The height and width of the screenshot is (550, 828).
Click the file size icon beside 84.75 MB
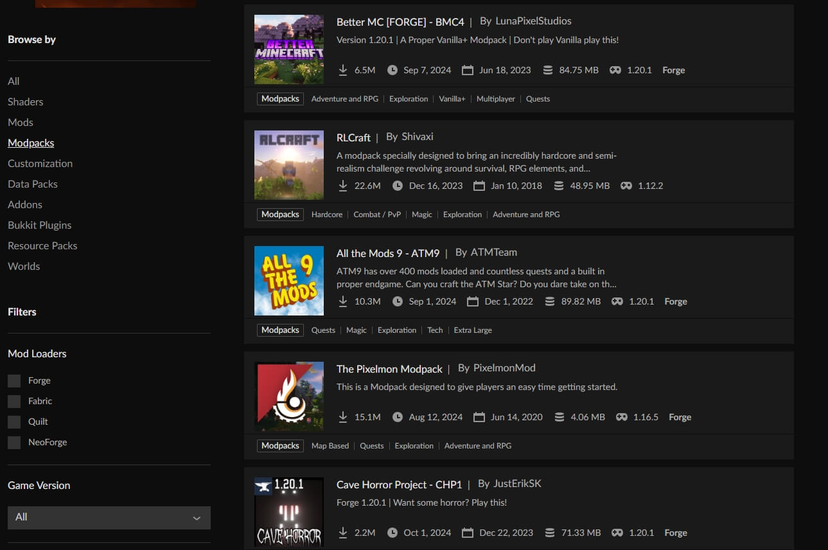point(548,70)
